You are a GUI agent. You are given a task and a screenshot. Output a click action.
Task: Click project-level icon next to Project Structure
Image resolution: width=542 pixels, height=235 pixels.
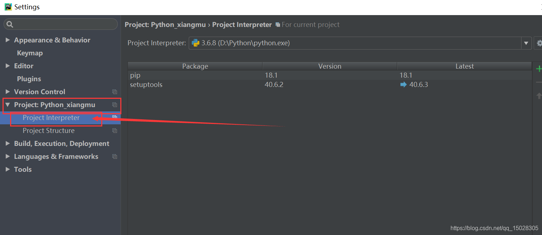click(115, 131)
